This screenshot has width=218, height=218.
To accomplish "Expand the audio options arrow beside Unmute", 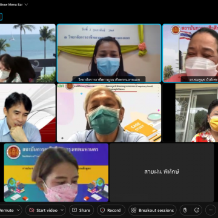I will coord(18,210).
